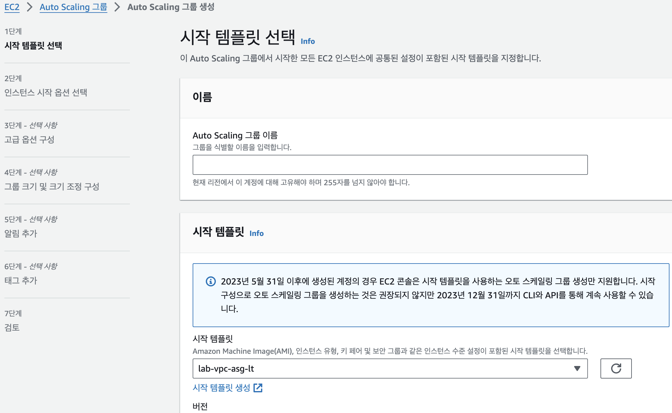Screen dimensions: 672x413
Task: Select step 6 태그 추가
Action: pyautogui.click(x=21, y=280)
